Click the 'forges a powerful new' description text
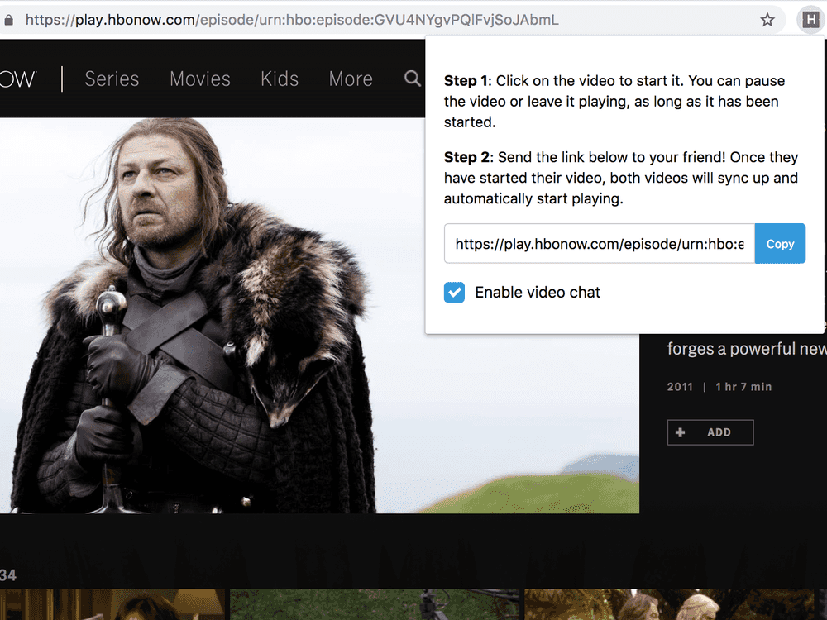 tap(747, 349)
